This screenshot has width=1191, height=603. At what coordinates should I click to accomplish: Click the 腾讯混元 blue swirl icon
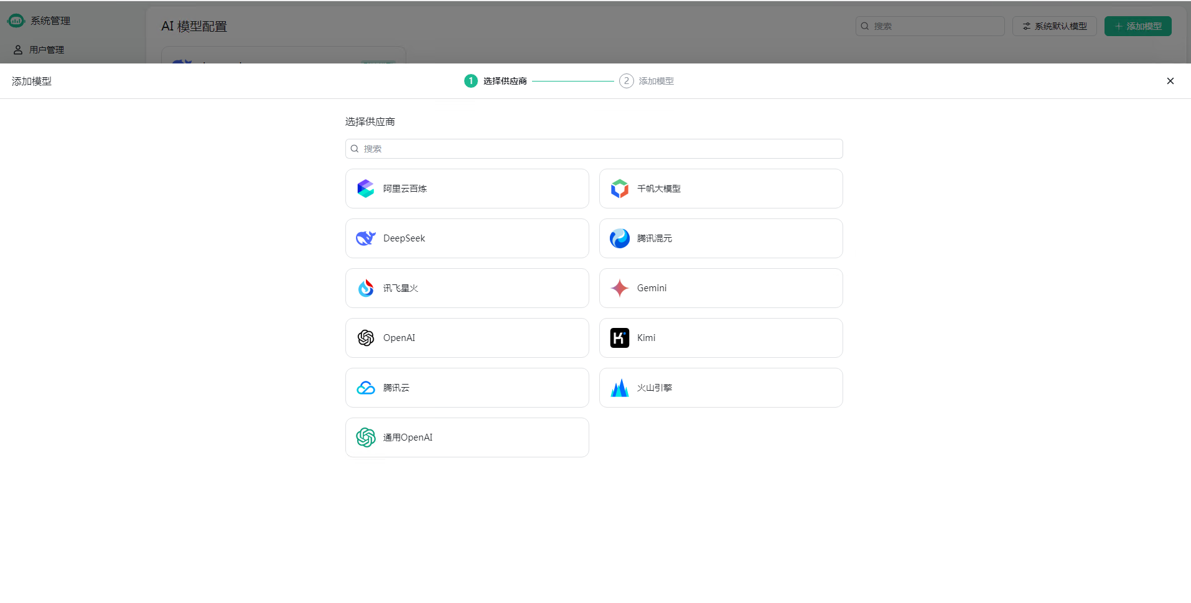click(619, 238)
